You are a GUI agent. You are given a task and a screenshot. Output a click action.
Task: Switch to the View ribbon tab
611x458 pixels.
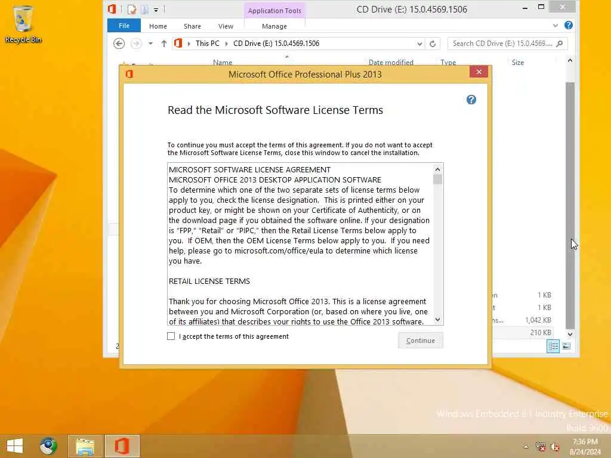point(226,26)
